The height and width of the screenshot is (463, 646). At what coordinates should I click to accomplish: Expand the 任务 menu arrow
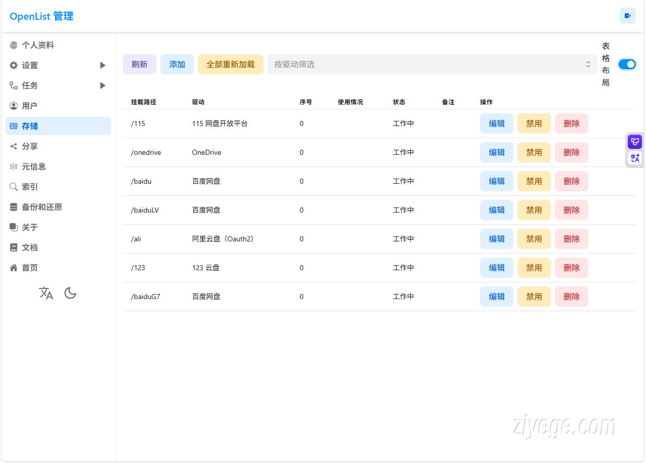[x=102, y=85]
